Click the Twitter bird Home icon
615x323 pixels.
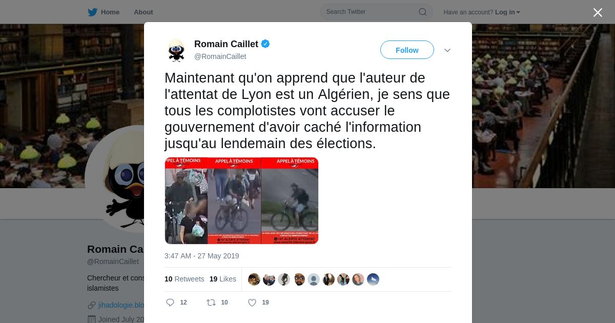point(92,12)
